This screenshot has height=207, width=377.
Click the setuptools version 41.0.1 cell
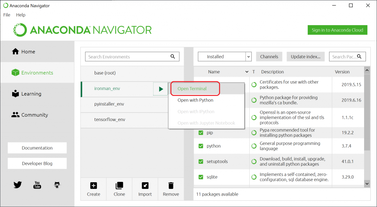click(348, 162)
